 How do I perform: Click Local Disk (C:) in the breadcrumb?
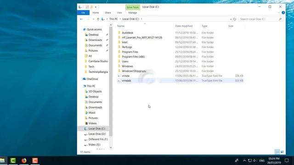130,19
